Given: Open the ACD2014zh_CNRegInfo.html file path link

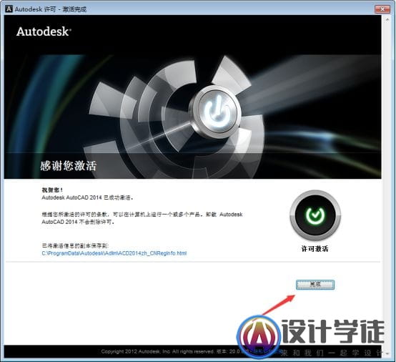Looking at the screenshot, I should point(114,253).
